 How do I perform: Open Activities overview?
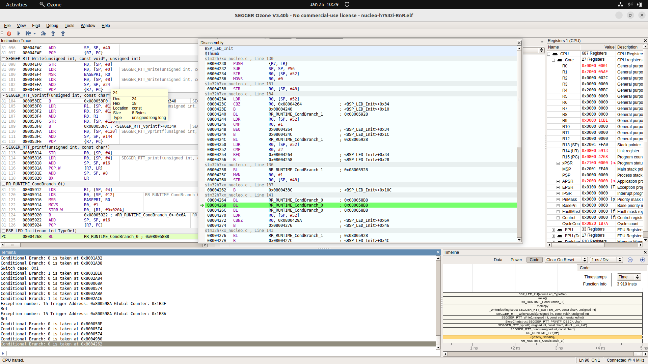pos(17,4)
